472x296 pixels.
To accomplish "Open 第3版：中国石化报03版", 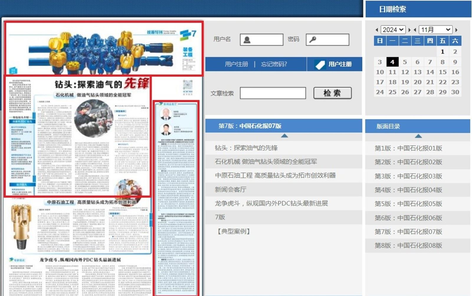I will [x=408, y=176].
